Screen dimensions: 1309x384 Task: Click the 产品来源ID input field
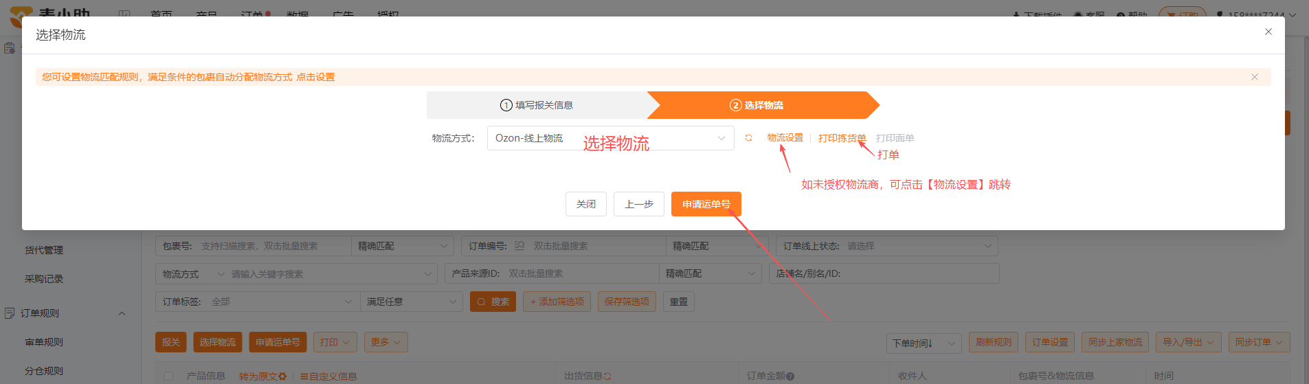(x=581, y=273)
